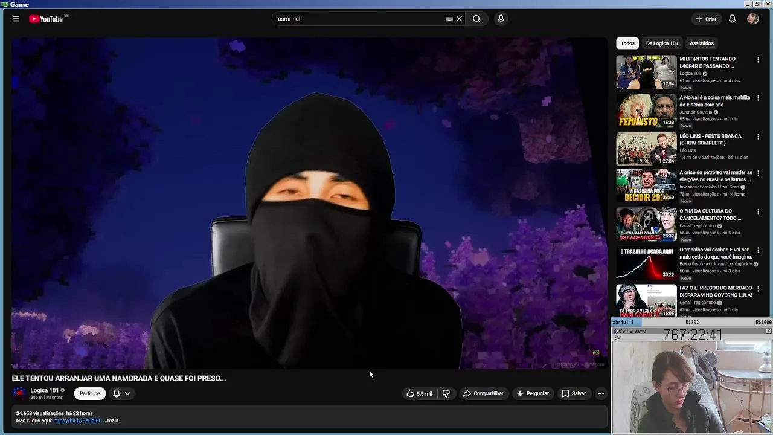Select the 'De Logica 101' filter chip
Viewport: 773px width, 435px height.
(x=662, y=43)
